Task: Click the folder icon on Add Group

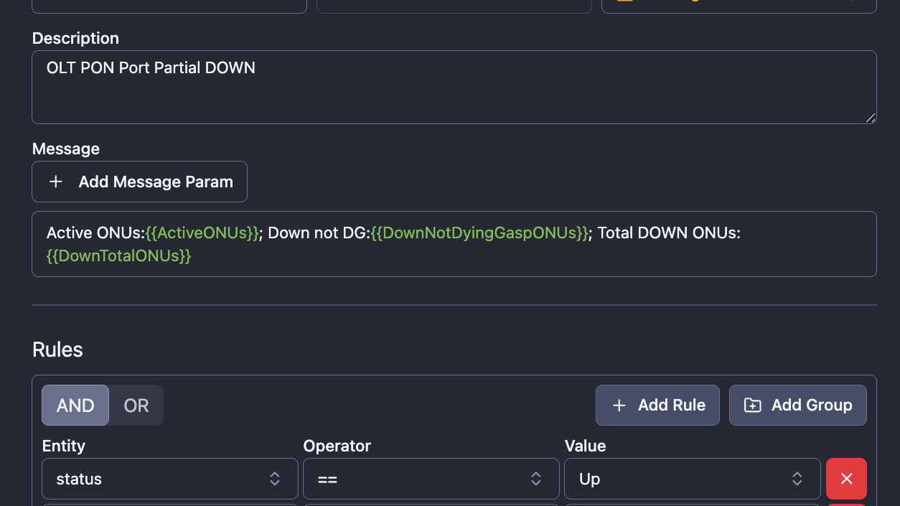Action: click(751, 405)
